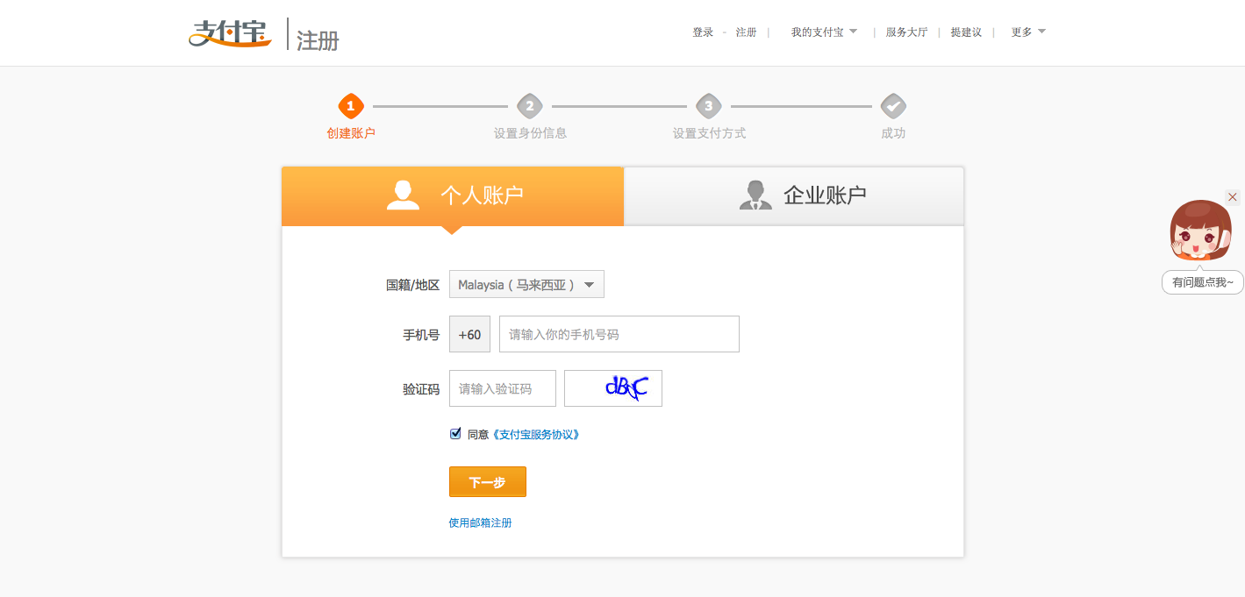Switch to the 个人账户 tab
The image size is (1245, 597).
tap(453, 196)
